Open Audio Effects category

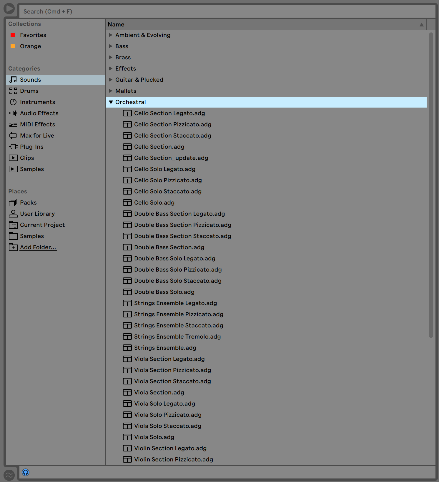39,113
